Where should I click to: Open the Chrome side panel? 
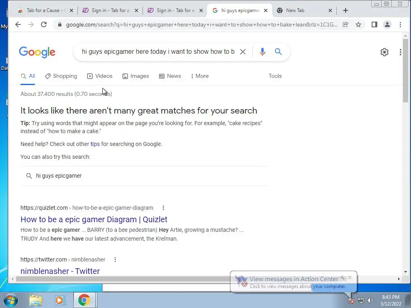[x=374, y=24]
